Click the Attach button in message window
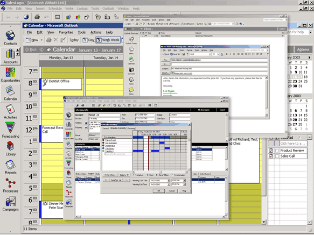Screen dimensions: 314x235 165,73
